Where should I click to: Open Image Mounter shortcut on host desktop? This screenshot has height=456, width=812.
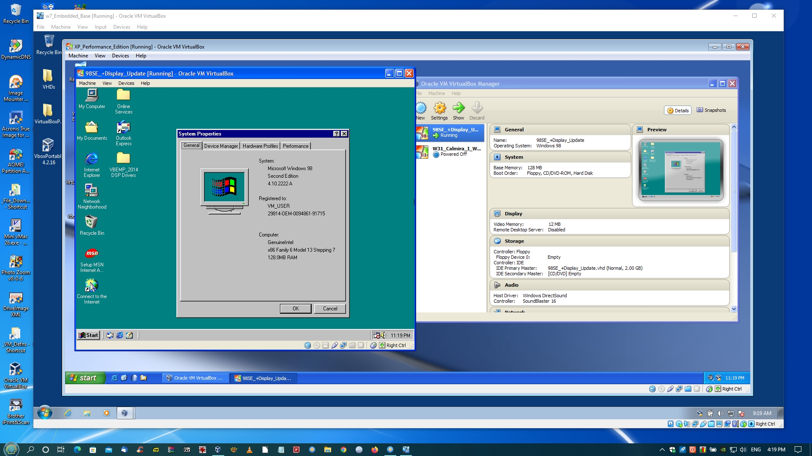pyautogui.click(x=16, y=88)
